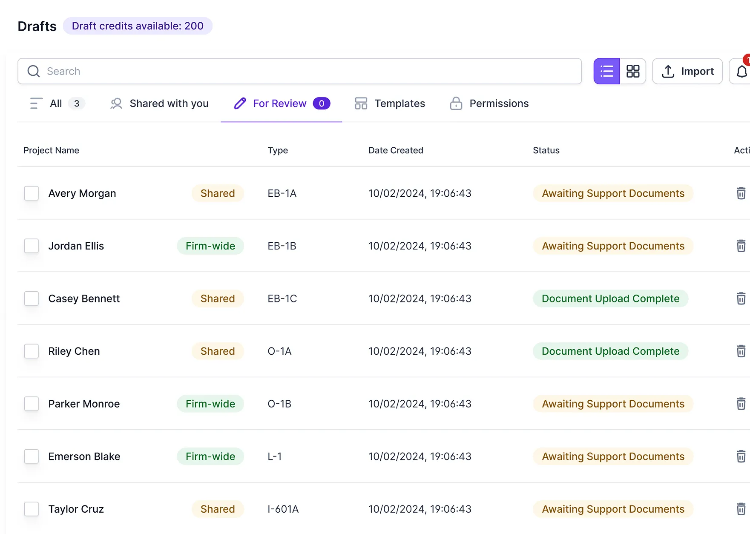Screen dimensions: 750x534
Task: Click the search magnifier icon
Action: pyautogui.click(x=33, y=71)
